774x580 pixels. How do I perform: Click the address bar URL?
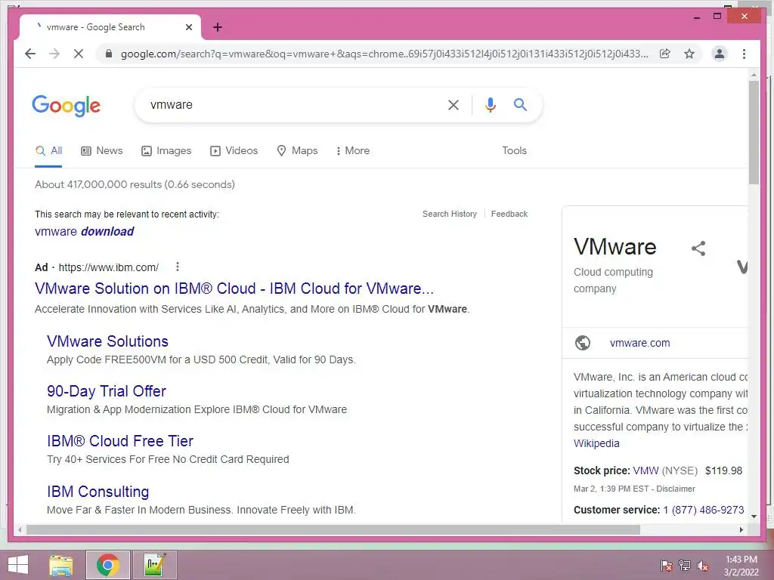[x=384, y=54]
